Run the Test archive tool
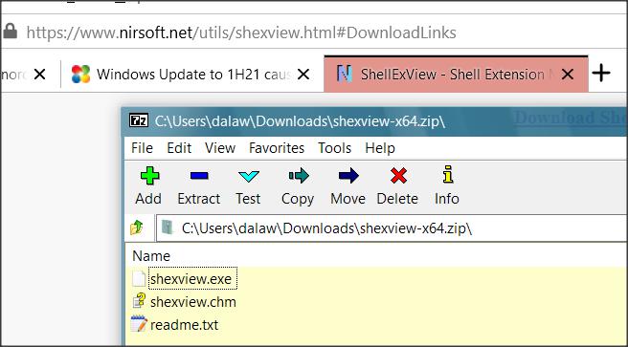 coord(248,185)
